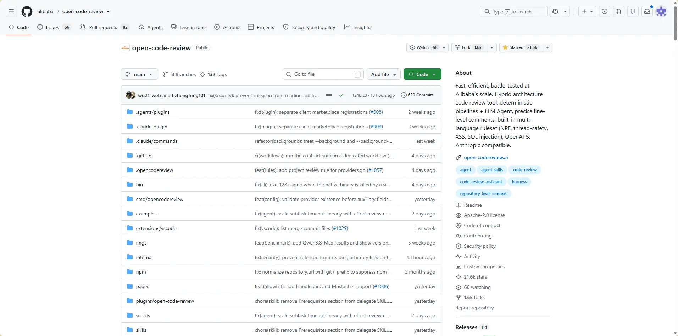
Task: Click the .github folder icon
Action: (130, 155)
